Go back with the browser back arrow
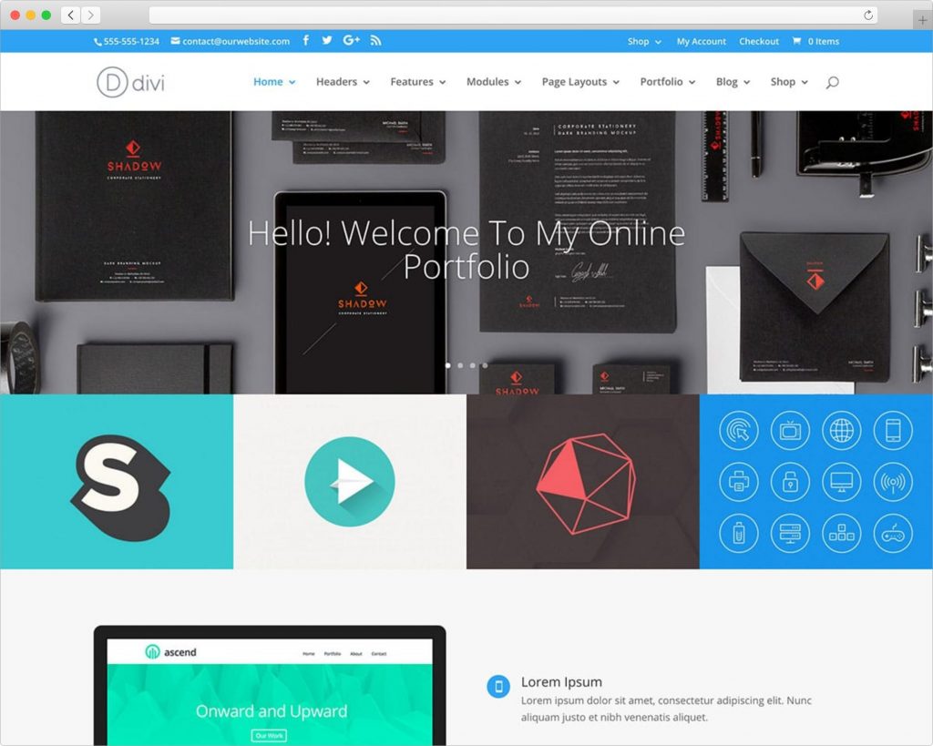 [x=71, y=15]
